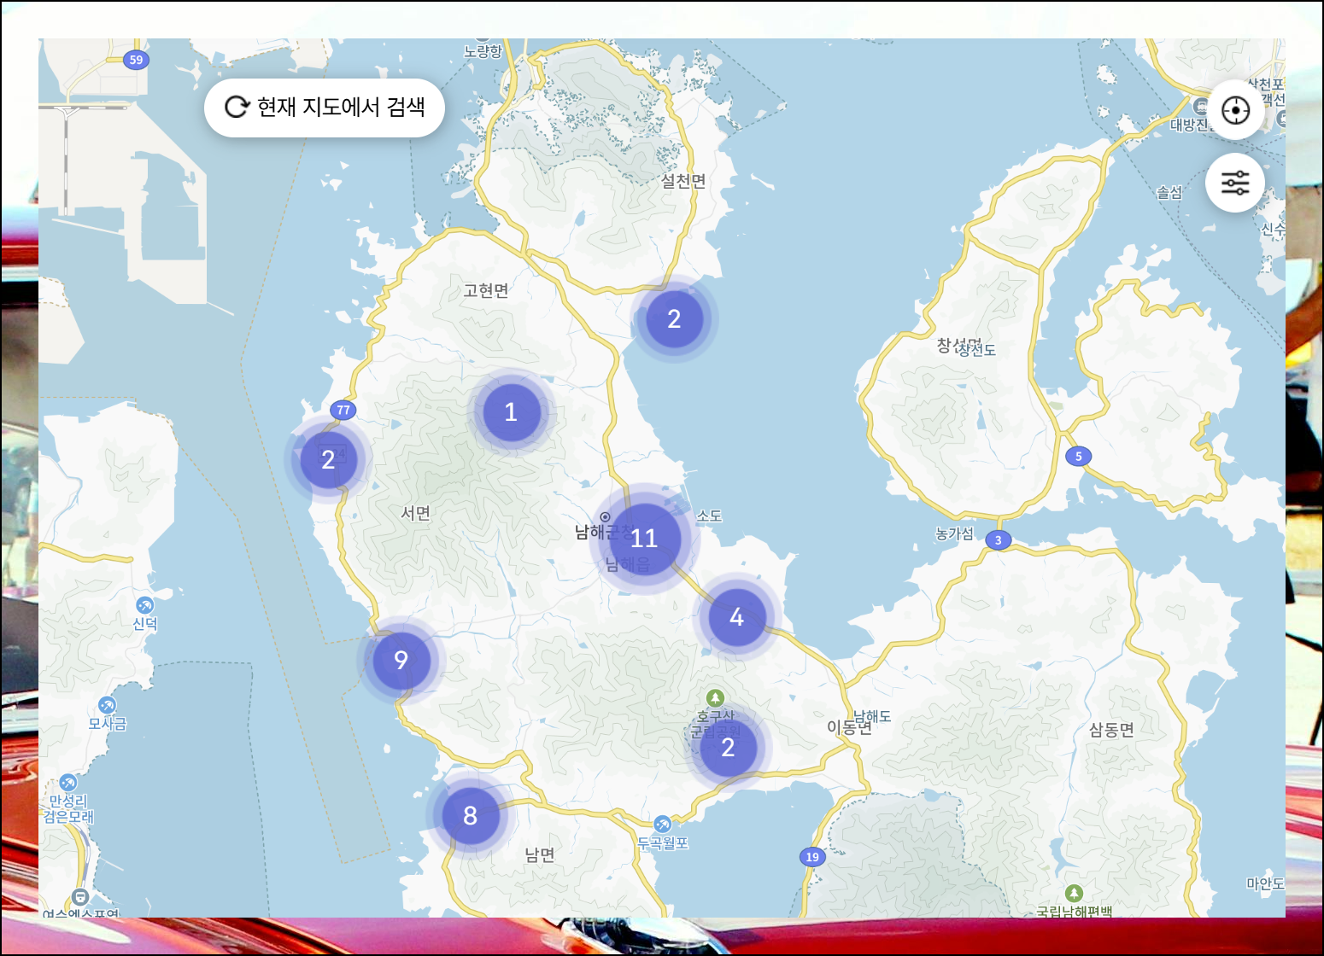Viewport: 1324px width, 956px height.
Task: Click the 마안도 island label
Action: click(x=1266, y=883)
